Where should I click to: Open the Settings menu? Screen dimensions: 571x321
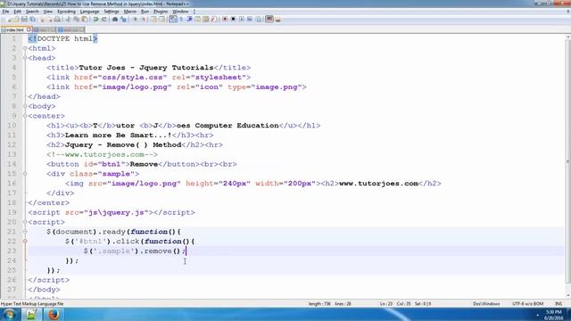pyautogui.click(x=112, y=12)
